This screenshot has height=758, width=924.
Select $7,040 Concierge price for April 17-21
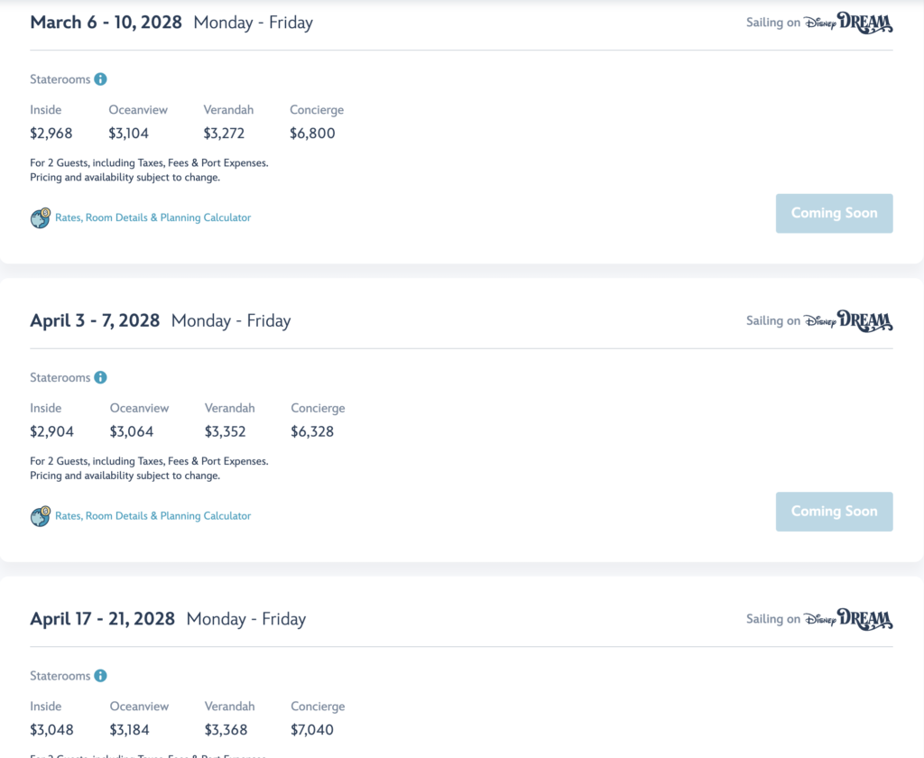click(x=312, y=730)
